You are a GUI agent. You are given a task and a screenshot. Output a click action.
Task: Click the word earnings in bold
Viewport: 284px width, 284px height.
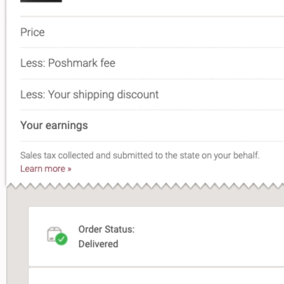[67, 125]
